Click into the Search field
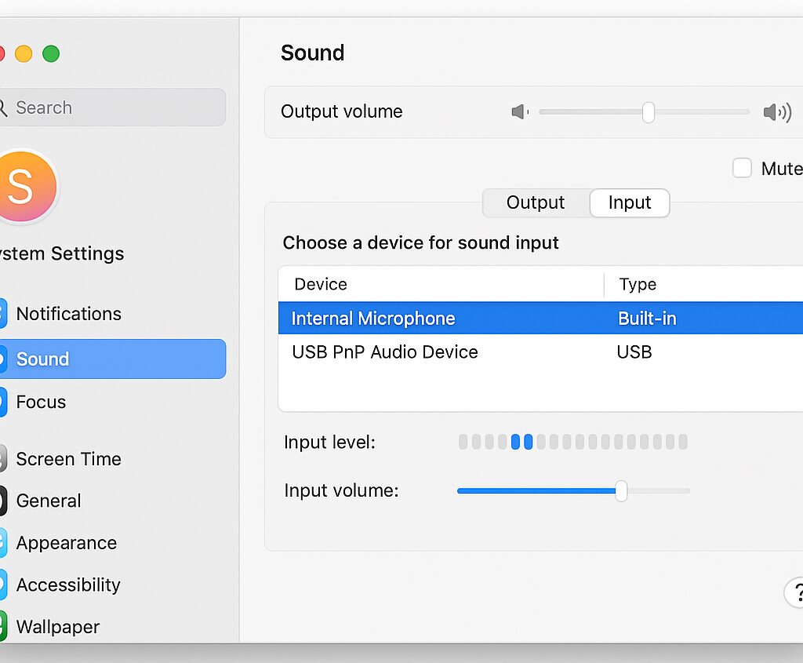Image resolution: width=803 pixels, height=663 pixels. point(118,107)
